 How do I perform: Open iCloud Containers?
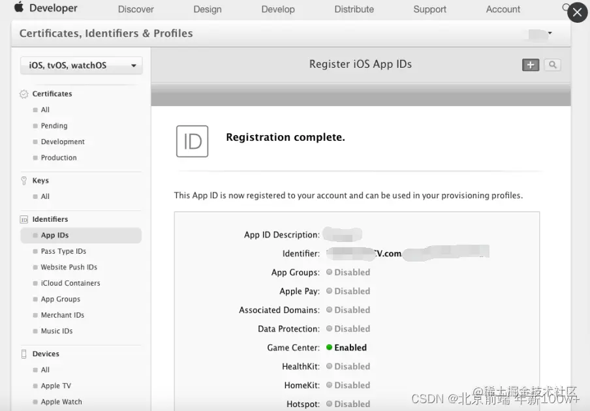[70, 283]
